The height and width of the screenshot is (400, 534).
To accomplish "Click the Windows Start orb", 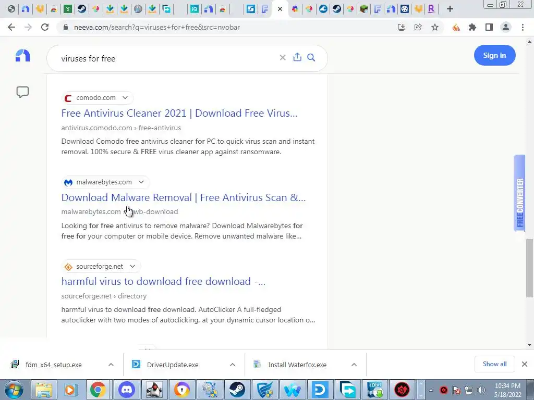I will [x=14, y=390].
